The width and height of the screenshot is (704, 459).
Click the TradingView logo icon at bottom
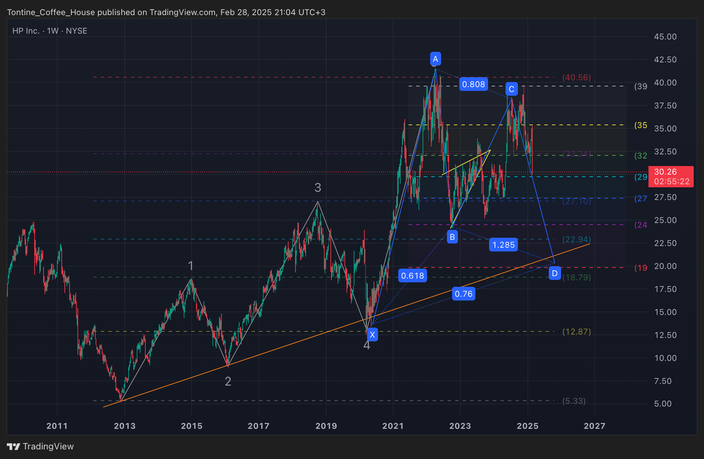(x=14, y=446)
